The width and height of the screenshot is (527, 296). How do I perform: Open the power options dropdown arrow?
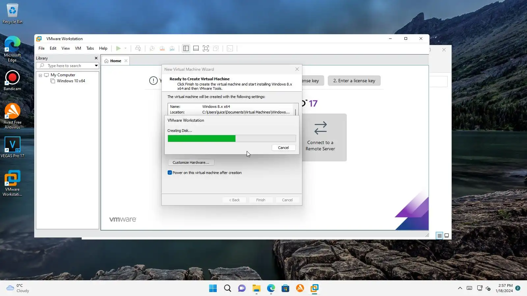tap(125, 48)
